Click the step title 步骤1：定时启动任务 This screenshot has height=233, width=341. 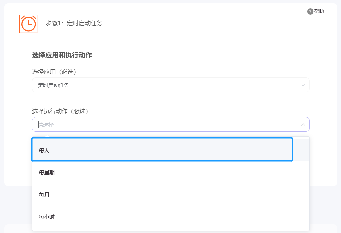point(74,23)
